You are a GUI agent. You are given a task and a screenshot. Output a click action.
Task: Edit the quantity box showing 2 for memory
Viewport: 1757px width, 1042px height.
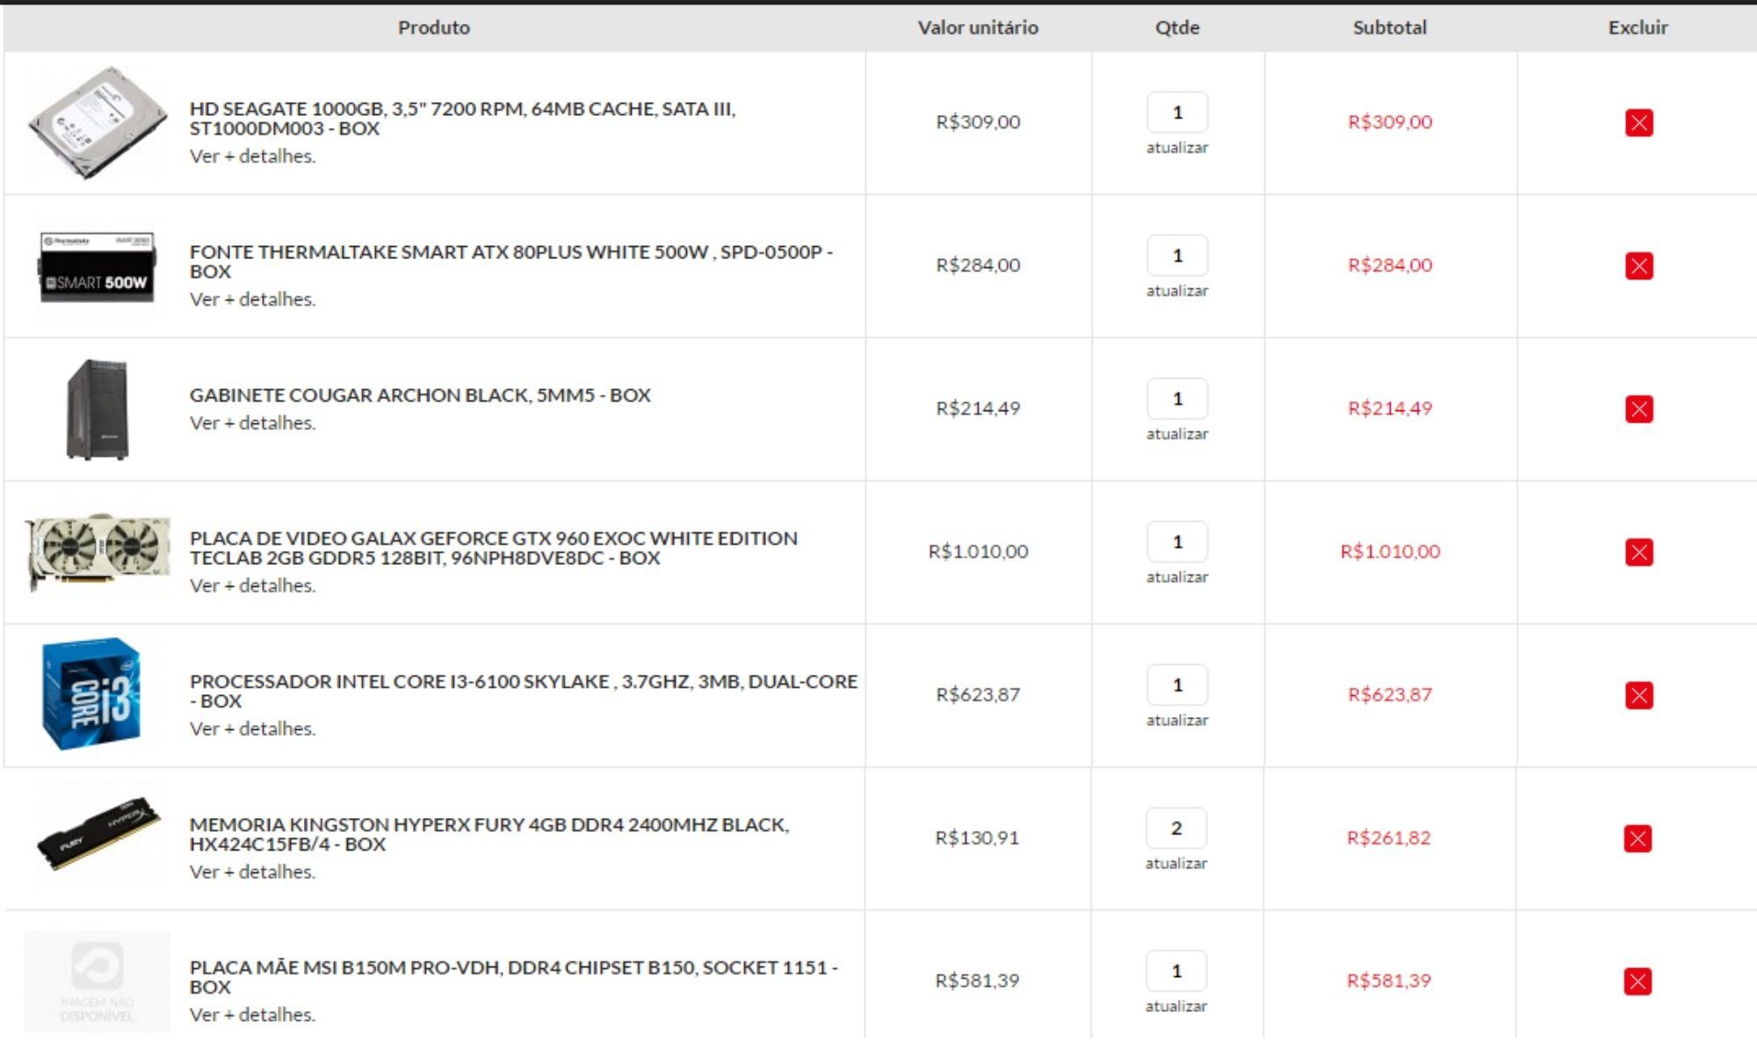[1176, 829]
